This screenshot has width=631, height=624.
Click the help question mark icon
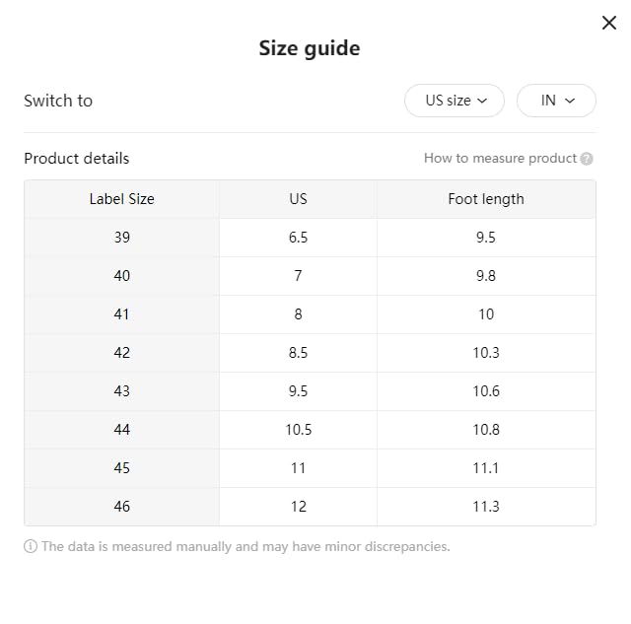587,159
